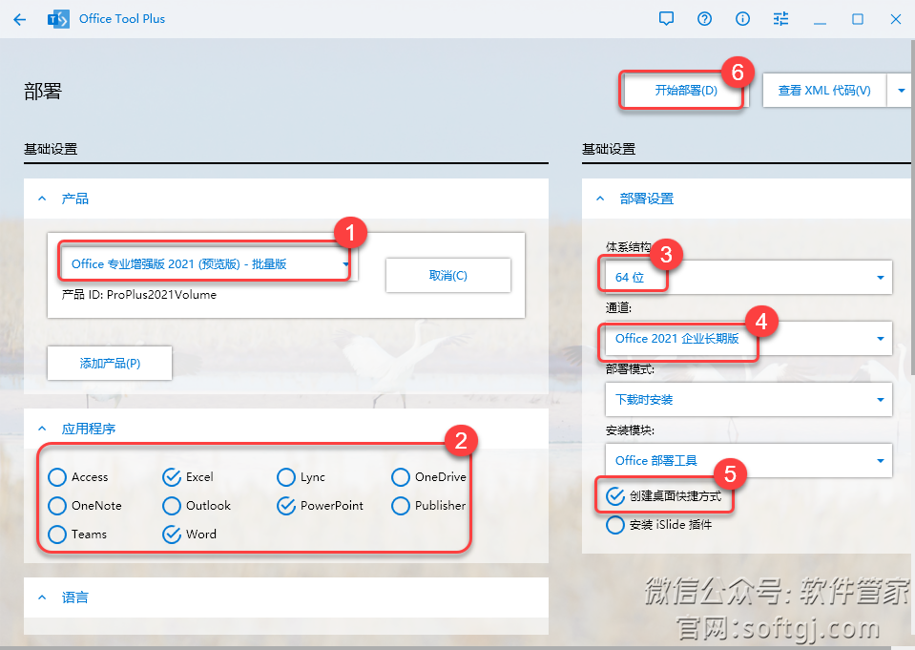The height and width of the screenshot is (650, 915).
Task: Check the OneDrive application option
Action: pos(401,477)
